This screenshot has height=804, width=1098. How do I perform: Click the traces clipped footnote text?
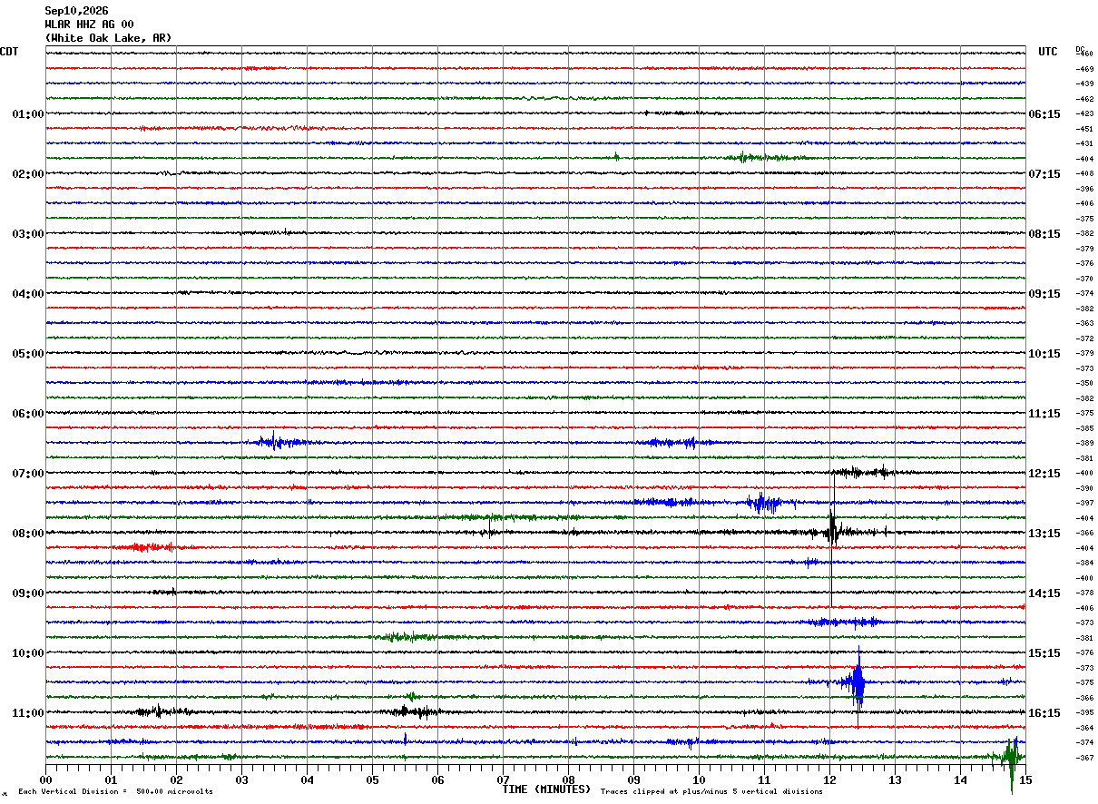coord(711,792)
